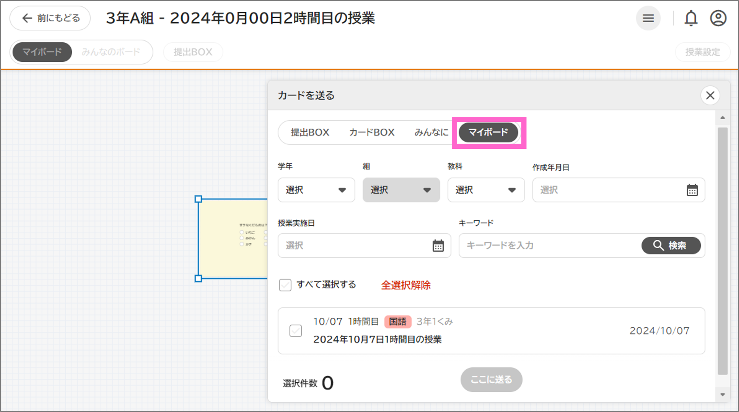Open the calendar picker for 授業実施日
The image size is (739, 412).
438,246
